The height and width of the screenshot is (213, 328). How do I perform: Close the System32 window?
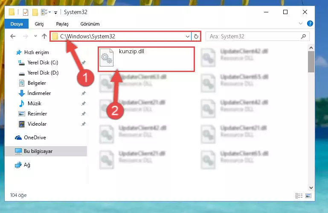pos(305,12)
